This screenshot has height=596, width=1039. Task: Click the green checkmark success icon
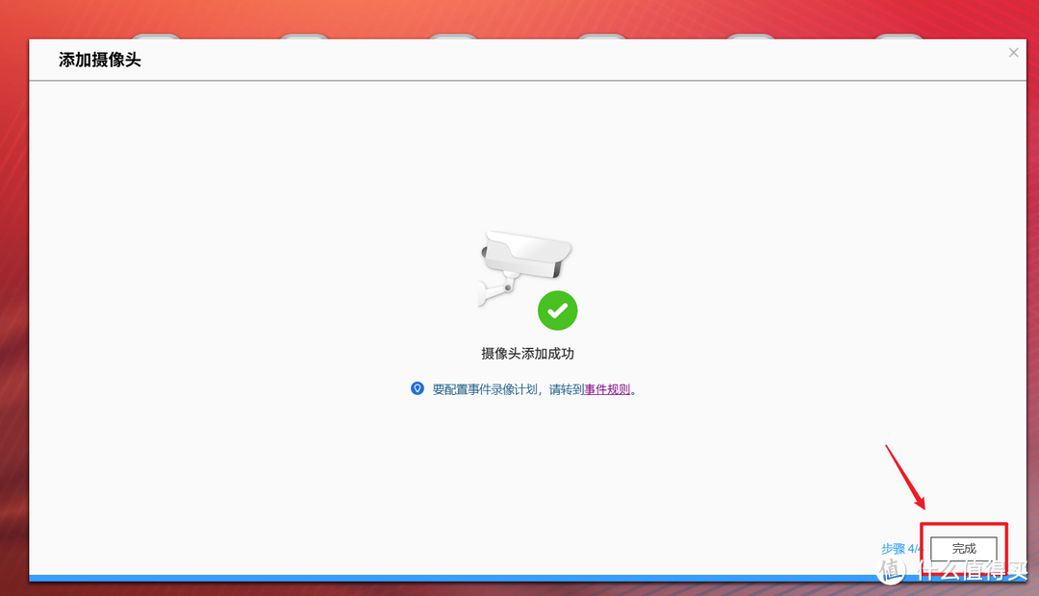557,310
